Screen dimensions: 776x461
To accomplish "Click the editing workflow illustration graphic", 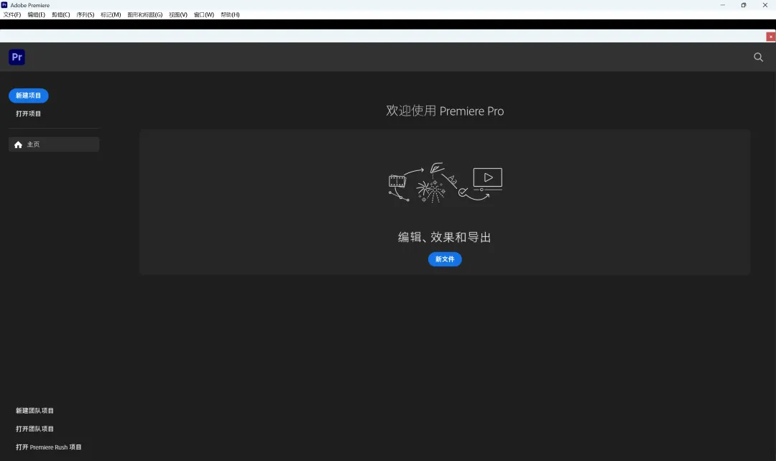I will [x=445, y=182].
